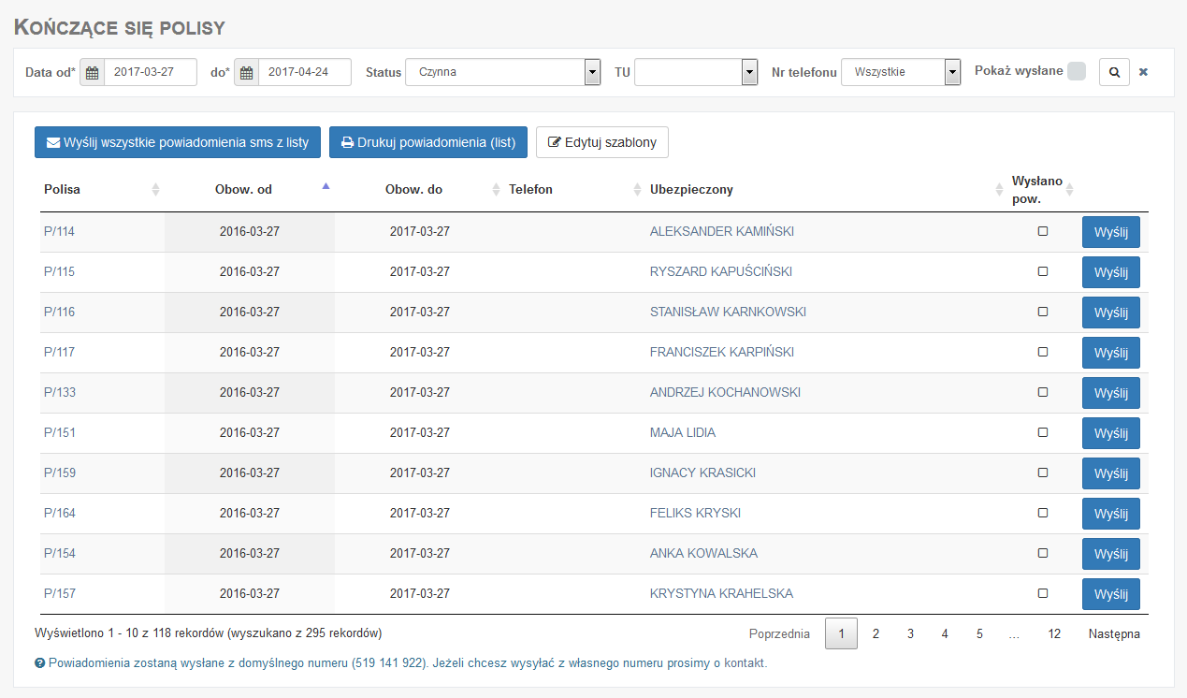Tick Wysłano checkbox for IGNACY KRASICKI
The width and height of the screenshot is (1187, 698).
(x=1043, y=473)
